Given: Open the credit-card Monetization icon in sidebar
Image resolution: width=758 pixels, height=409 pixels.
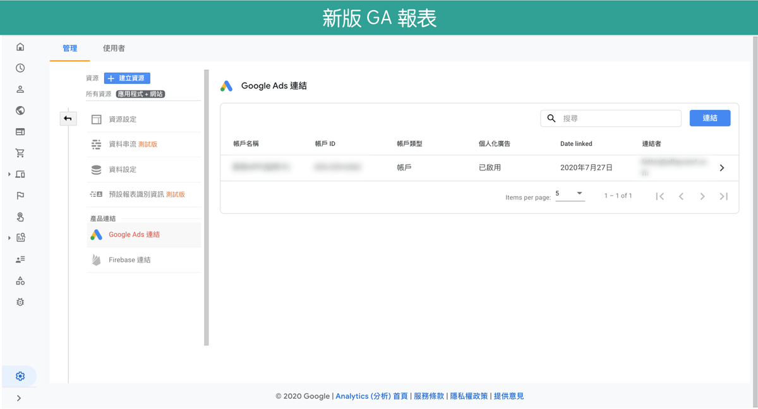Looking at the screenshot, I should [20, 132].
